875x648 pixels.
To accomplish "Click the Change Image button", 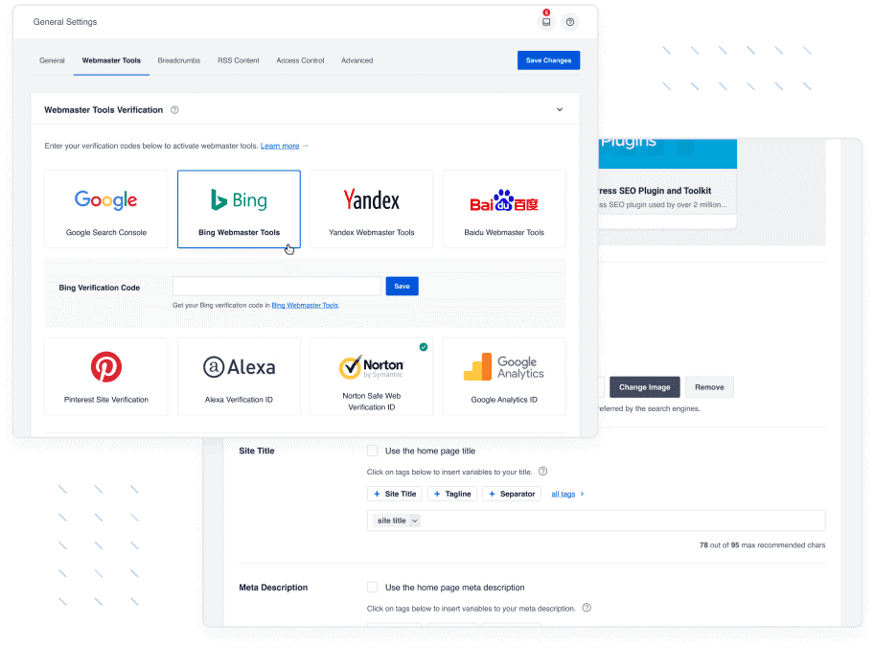I will pos(645,387).
